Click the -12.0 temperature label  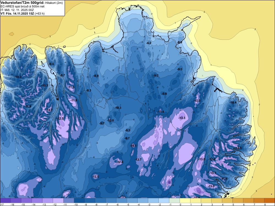197,101
